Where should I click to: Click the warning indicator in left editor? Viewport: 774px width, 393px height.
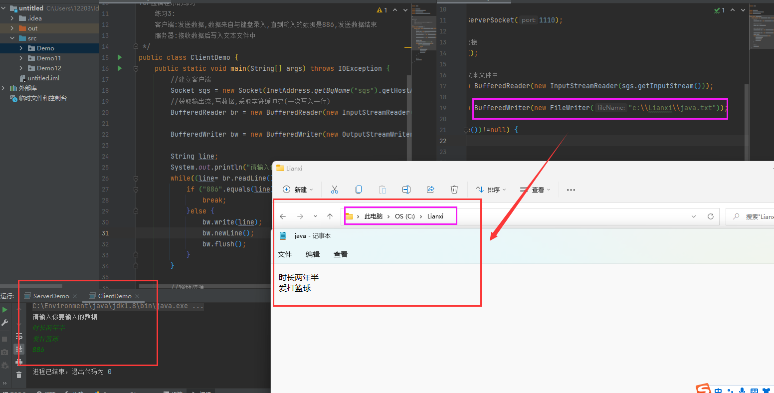tap(382, 9)
